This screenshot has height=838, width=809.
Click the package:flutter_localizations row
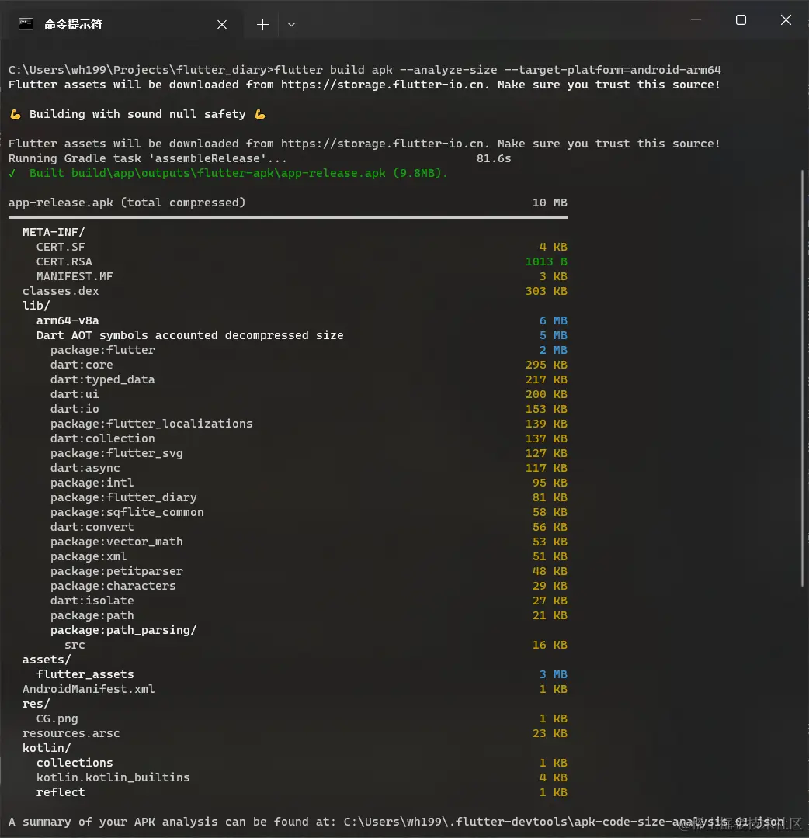tap(308, 424)
